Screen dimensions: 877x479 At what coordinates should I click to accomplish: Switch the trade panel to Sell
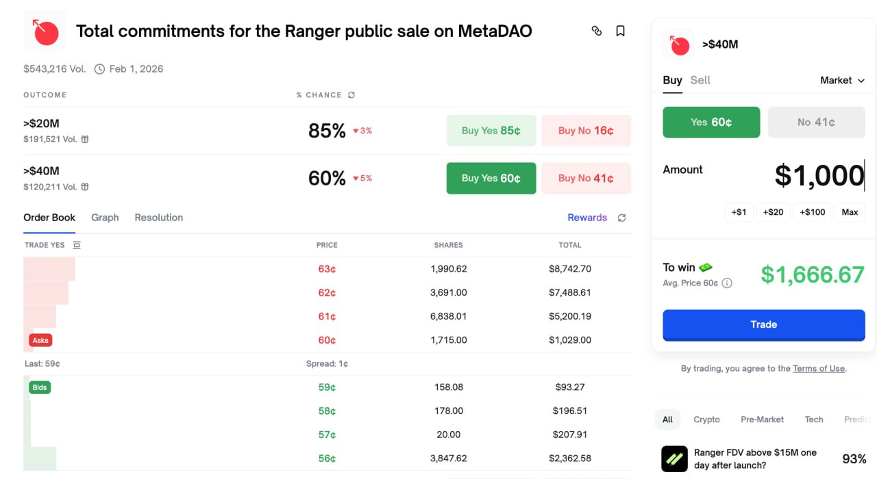coord(700,80)
